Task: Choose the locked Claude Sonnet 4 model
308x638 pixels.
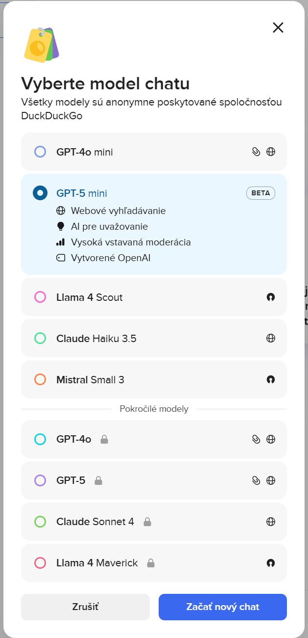Action: click(40, 522)
